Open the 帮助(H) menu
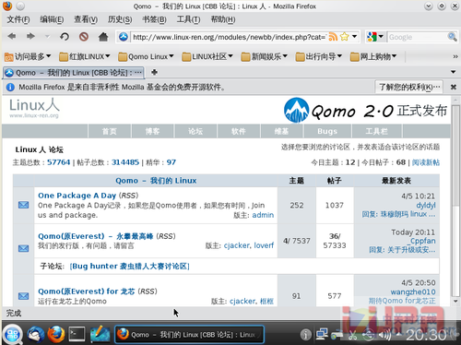This screenshot has height=345, width=461. tap(223, 19)
